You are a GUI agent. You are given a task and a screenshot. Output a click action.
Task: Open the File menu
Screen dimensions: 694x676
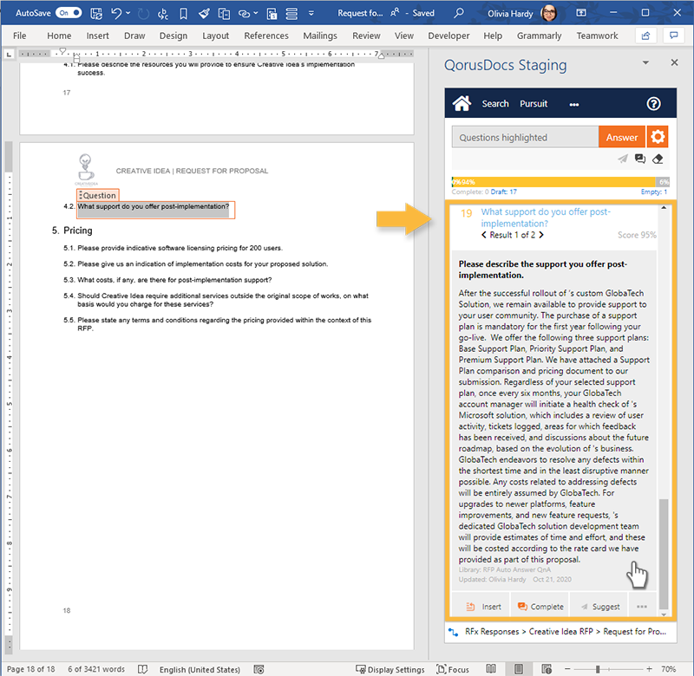[19, 36]
